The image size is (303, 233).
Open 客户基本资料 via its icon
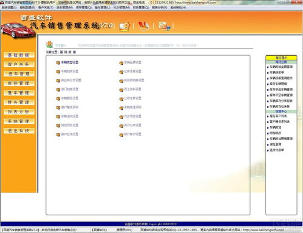pos(58,107)
